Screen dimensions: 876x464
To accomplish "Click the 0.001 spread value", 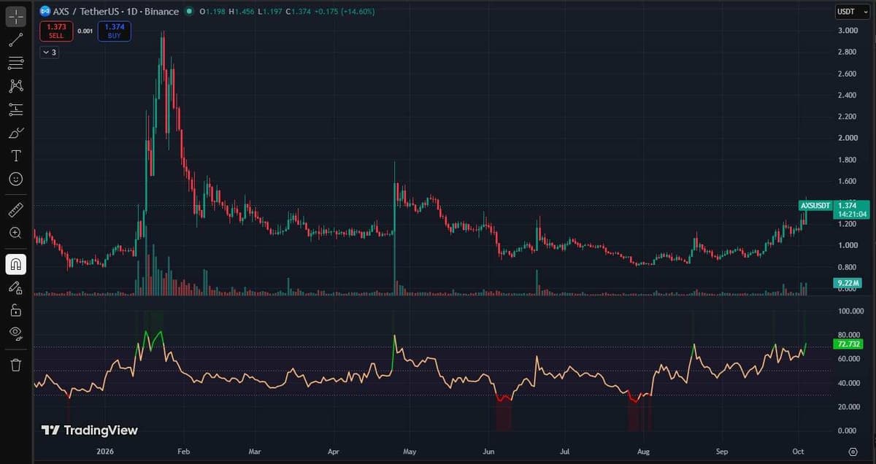I will 85,31.
